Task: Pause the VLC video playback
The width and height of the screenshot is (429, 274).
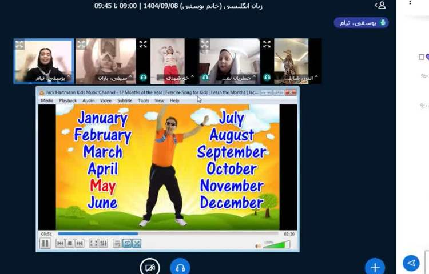Action: click(x=45, y=244)
